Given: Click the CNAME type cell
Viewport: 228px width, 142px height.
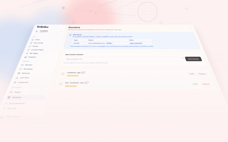Looking at the screenshot, I should (76, 43).
